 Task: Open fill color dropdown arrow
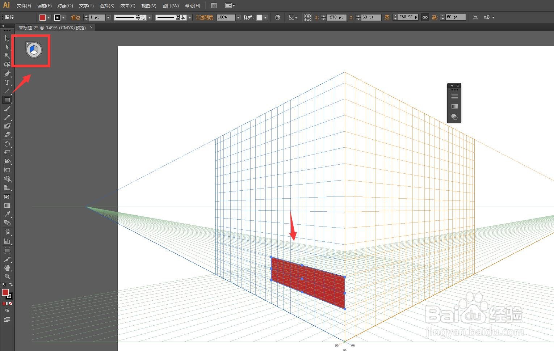49,17
